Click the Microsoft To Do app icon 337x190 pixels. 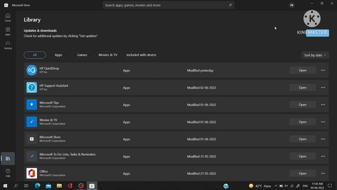pos(32,156)
